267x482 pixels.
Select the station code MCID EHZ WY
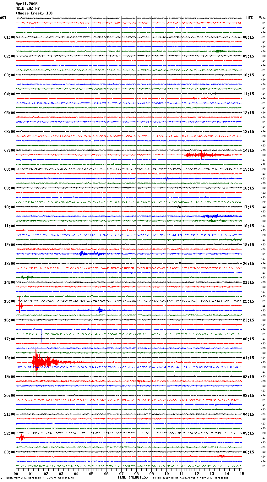coord(27,8)
